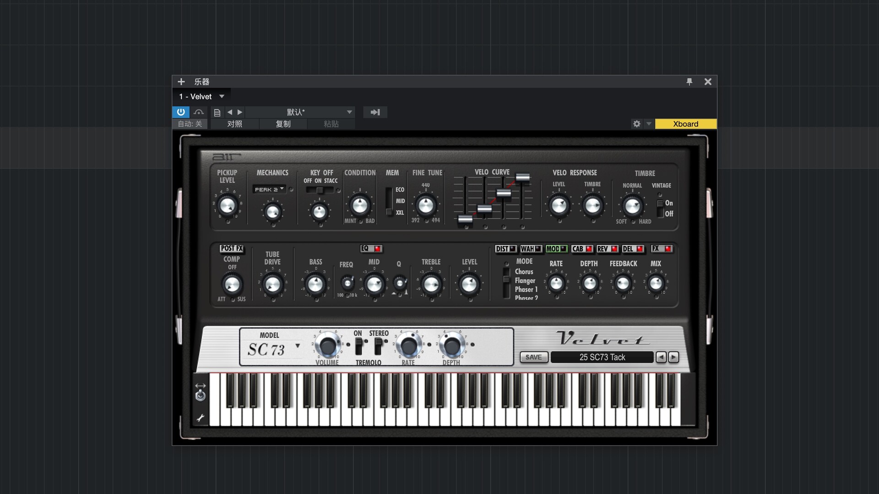Expand the 默认* preset dropdown

coord(349,112)
